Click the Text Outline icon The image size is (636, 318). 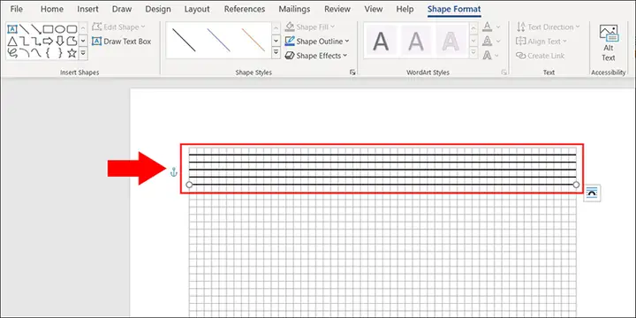point(488,42)
